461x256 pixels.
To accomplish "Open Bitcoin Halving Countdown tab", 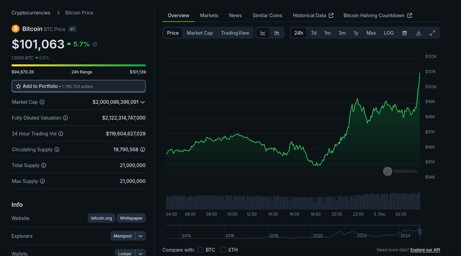I will coord(378,15).
